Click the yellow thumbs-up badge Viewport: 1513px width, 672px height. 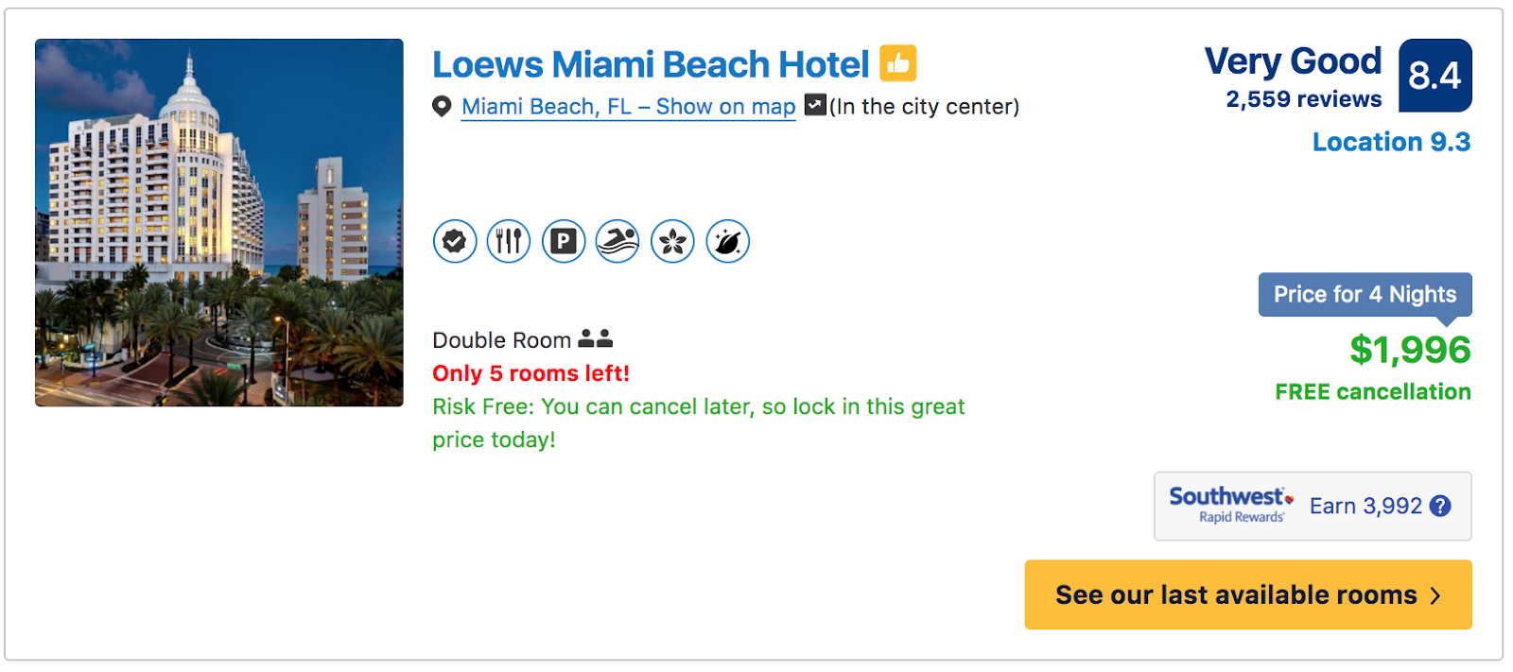[x=898, y=63]
